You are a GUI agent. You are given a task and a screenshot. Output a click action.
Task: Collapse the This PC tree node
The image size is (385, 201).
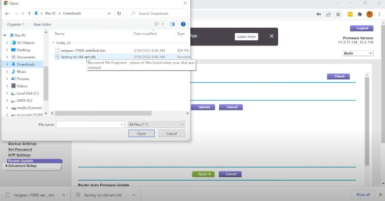[5, 35]
